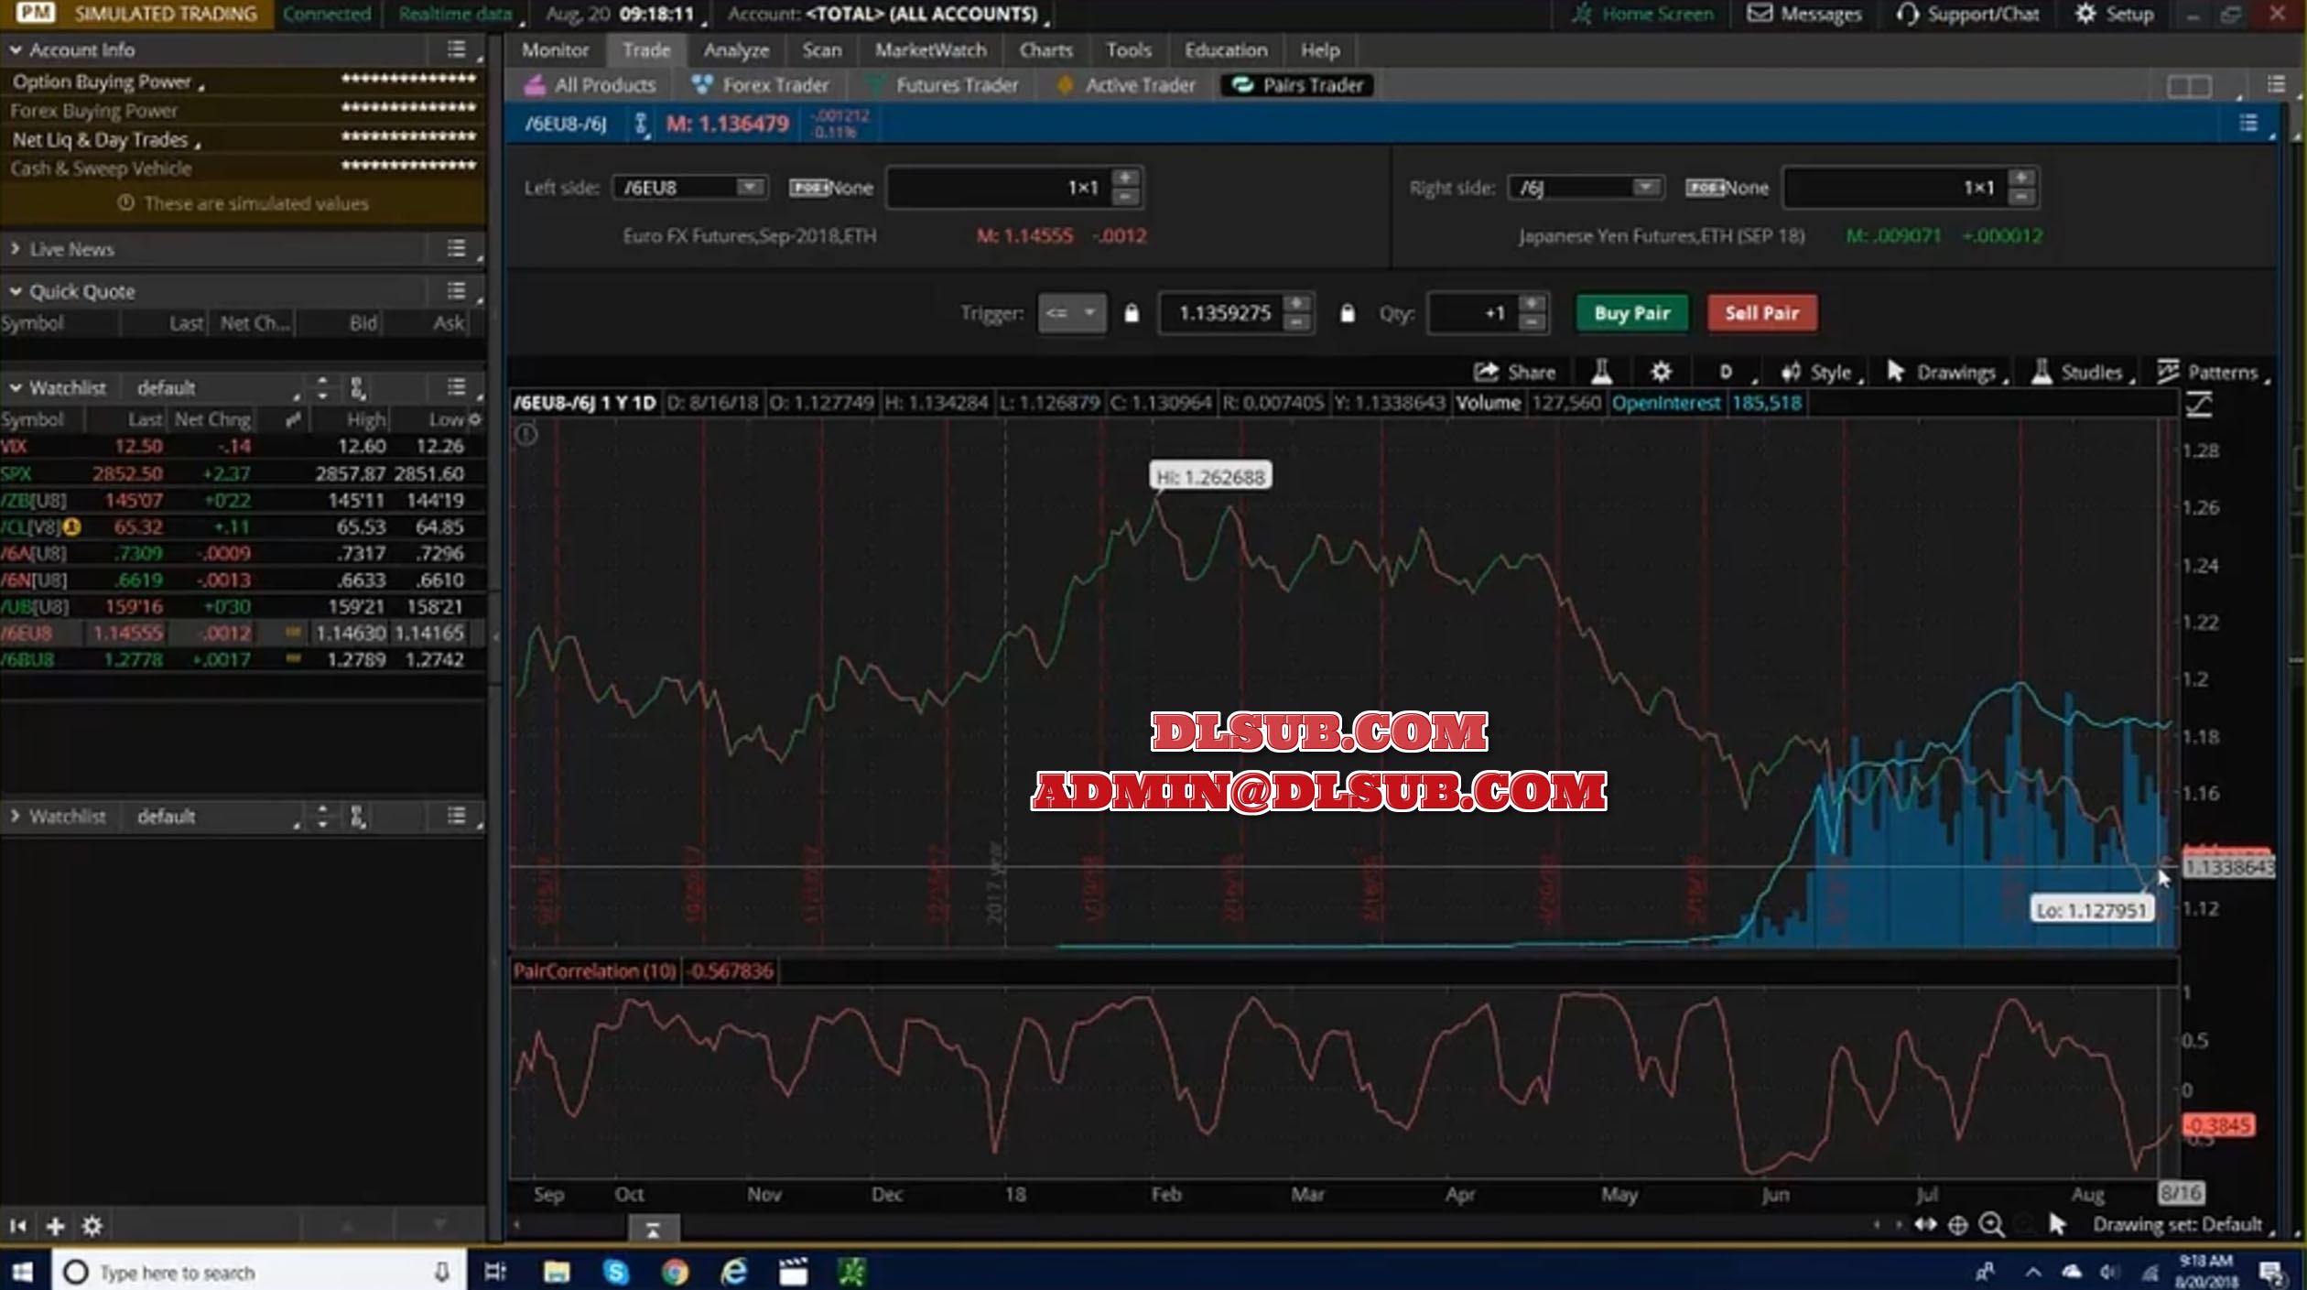Toggle the lock next to trigger price
The height and width of the screenshot is (1290, 2307).
point(1132,313)
